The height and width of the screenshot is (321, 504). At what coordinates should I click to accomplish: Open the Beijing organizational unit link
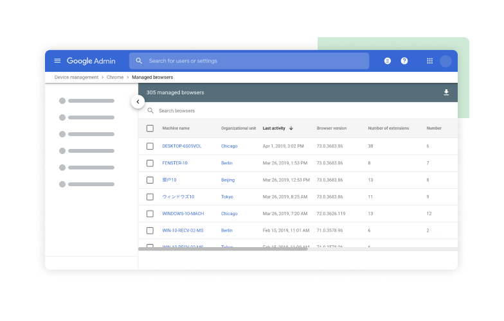pyautogui.click(x=228, y=180)
